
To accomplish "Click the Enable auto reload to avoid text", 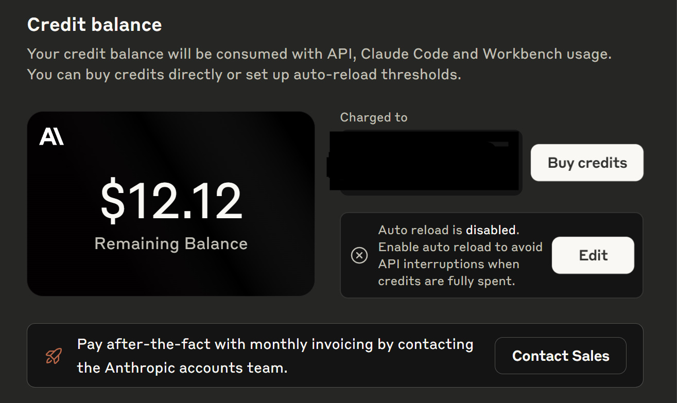I will [x=460, y=247].
